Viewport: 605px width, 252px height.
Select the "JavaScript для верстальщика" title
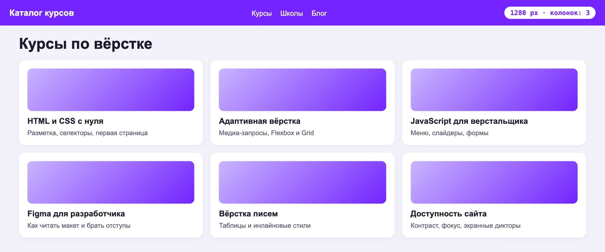click(469, 121)
